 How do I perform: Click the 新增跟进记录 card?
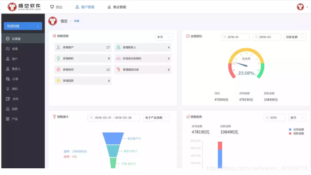coord(143,69)
